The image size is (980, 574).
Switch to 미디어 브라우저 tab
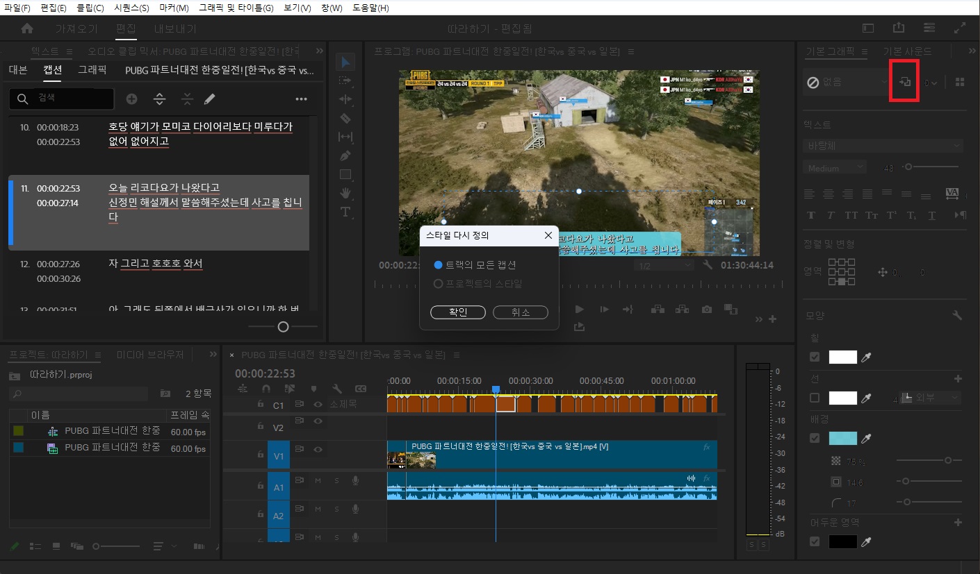pyautogui.click(x=150, y=355)
